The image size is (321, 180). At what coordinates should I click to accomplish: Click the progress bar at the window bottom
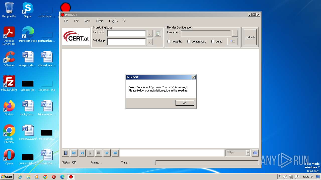207,163
